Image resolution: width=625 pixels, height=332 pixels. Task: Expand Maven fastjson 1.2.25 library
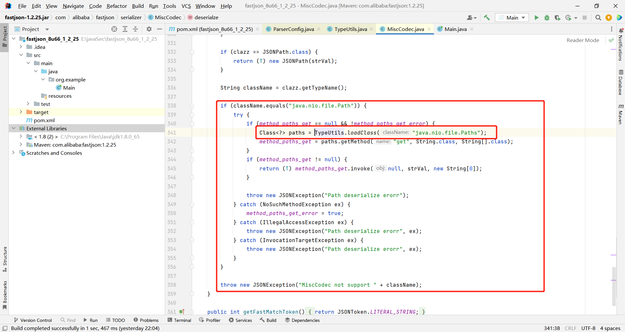pos(21,145)
